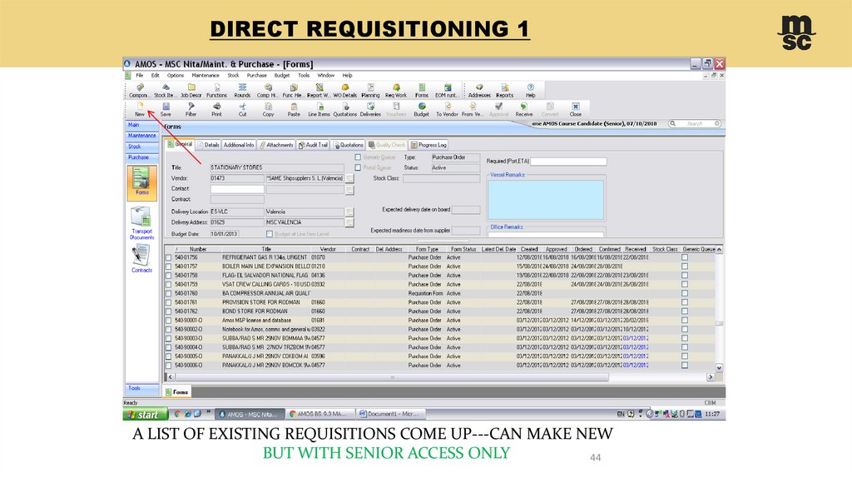
Task: Open Addresses toolbar icon
Action: [479, 90]
